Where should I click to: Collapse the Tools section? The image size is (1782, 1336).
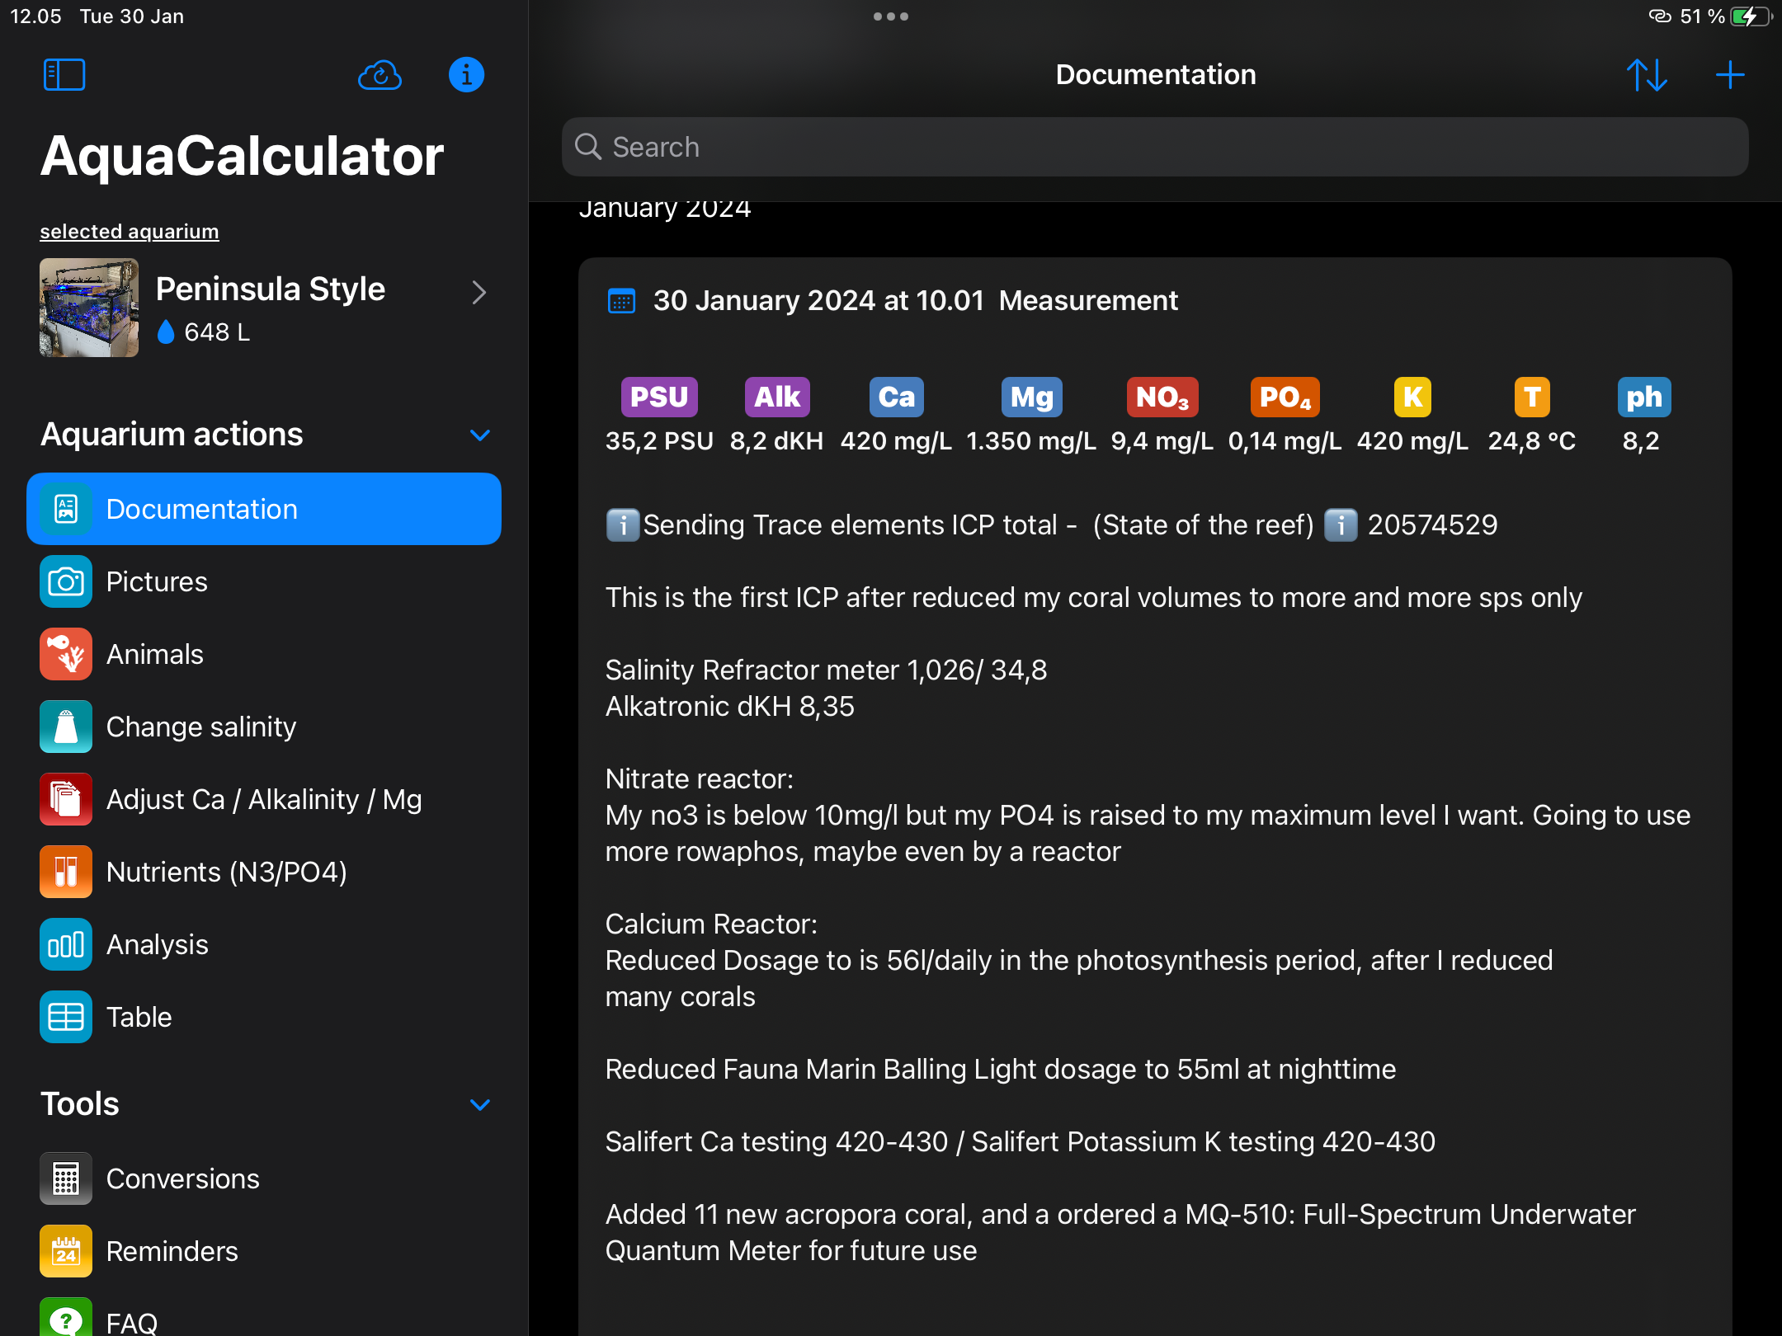[480, 1104]
